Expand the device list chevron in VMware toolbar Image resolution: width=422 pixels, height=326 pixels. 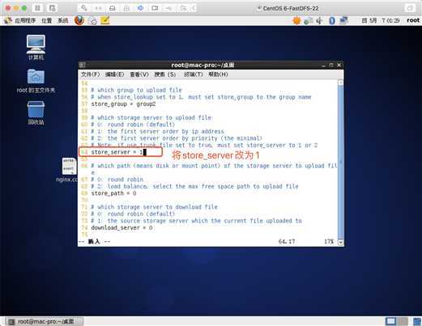coord(194,8)
